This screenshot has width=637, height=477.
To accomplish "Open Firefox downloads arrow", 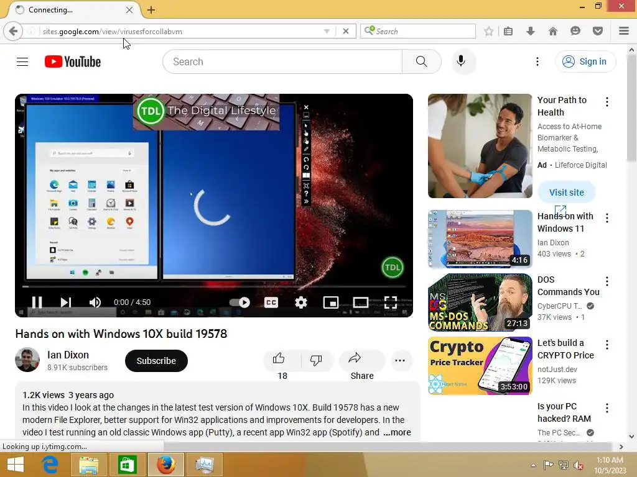I will tap(531, 31).
